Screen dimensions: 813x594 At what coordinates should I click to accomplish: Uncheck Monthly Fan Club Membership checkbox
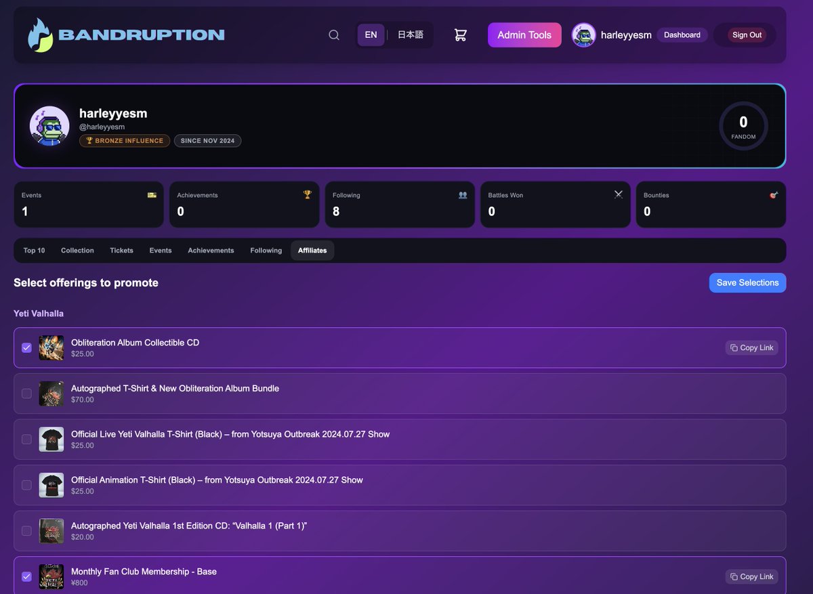26,576
